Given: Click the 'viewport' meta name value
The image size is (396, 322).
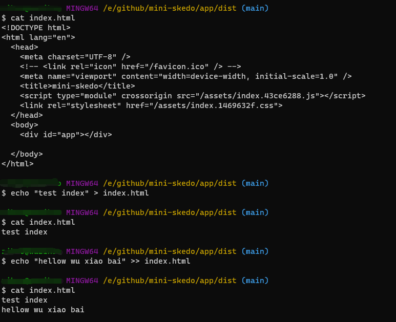Looking at the screenshot, I should pos(94,76).
